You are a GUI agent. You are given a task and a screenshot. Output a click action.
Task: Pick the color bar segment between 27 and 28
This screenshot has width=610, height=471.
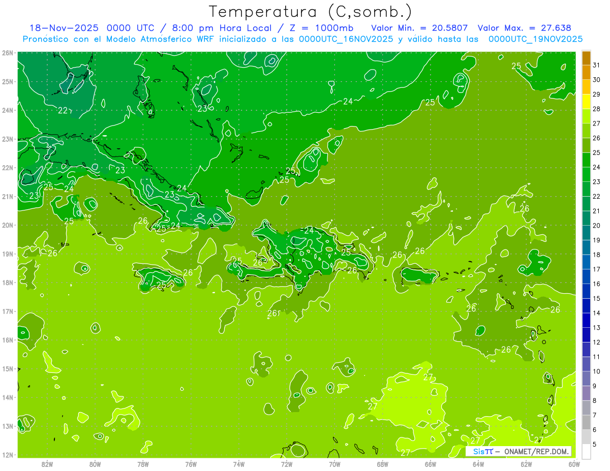(586, 116)
